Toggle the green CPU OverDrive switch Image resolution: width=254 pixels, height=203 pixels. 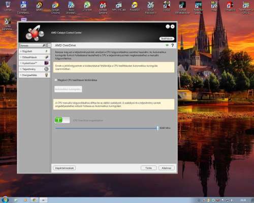[62, 120]
